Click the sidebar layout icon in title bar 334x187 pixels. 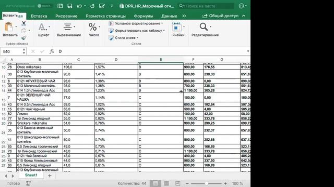coord(60,6)
